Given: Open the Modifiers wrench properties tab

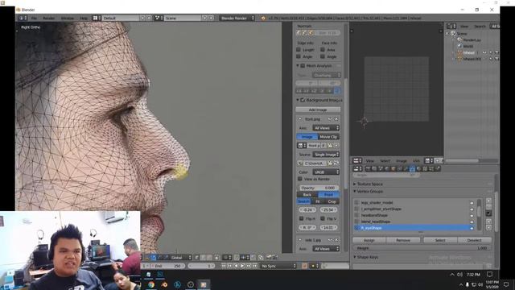Looking at the screenshot, I should [x=406, y=168].
